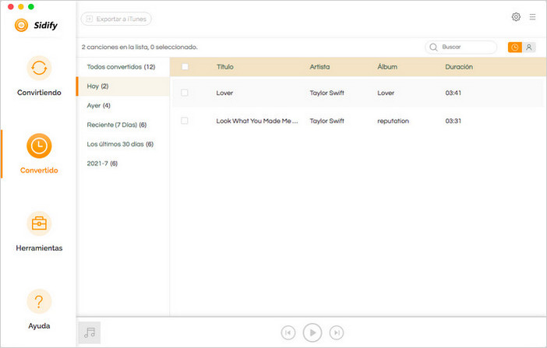Image resolution: width=547 pixels, height=348 pixels.
Task: Open the Convertido clock icon
Action: click(39, 146)
